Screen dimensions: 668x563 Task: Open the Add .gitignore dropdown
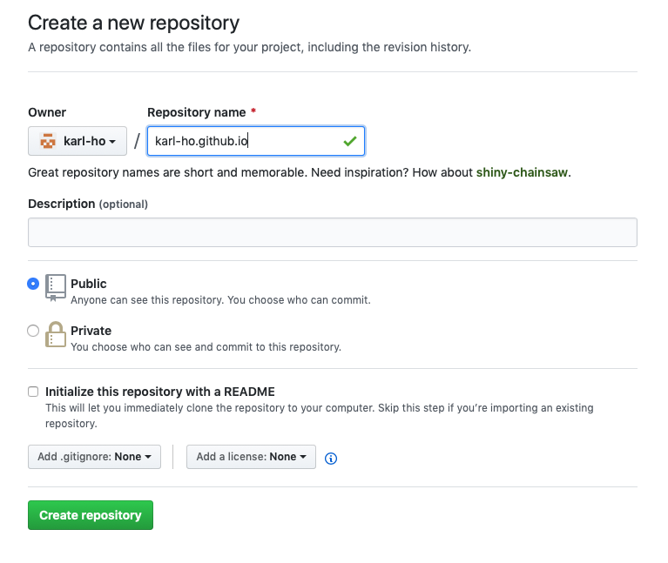tap(95, 457)
